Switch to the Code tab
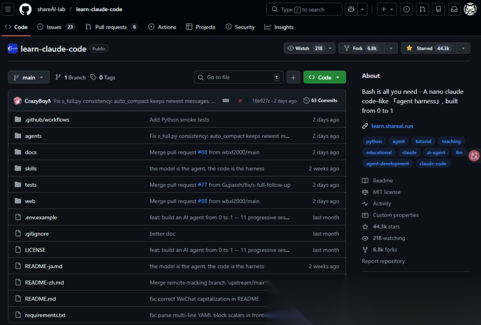Viewport: 481px width, 325px height. point(16,27)
